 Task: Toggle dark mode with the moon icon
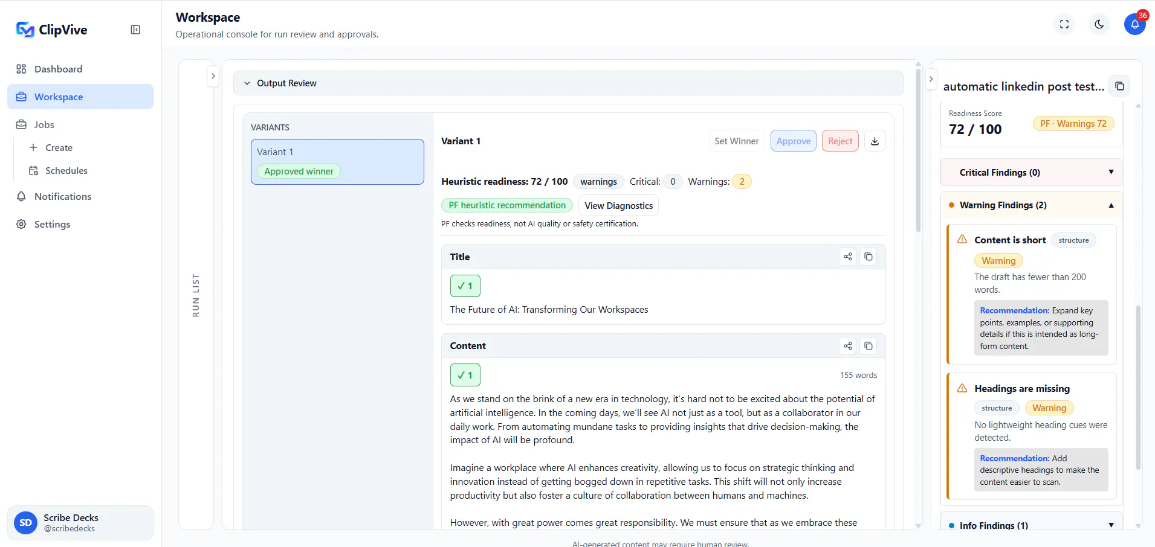1099,24
